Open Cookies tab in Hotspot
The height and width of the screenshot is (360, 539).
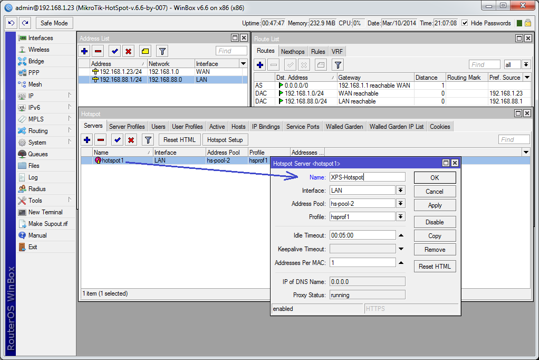click(x=440, y=127)
